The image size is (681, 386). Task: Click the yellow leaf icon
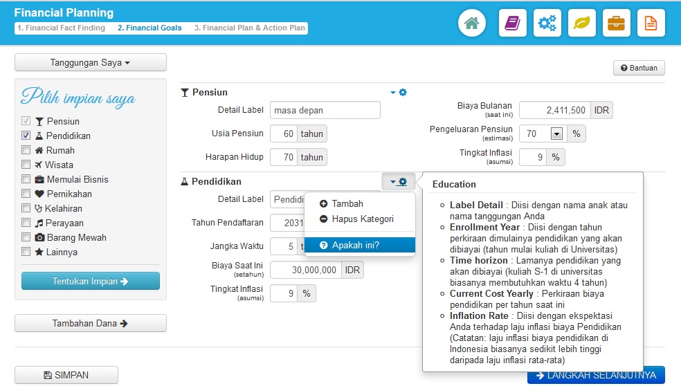(x=581, y=24)
